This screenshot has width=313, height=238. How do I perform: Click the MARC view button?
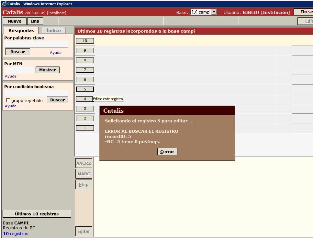pos(84,174)
